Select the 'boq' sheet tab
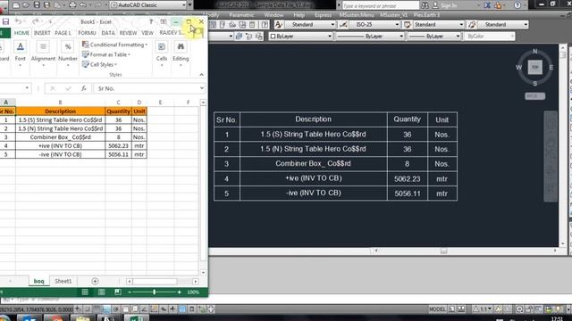This screenshot has width=572, height=321. click(38, 282)
